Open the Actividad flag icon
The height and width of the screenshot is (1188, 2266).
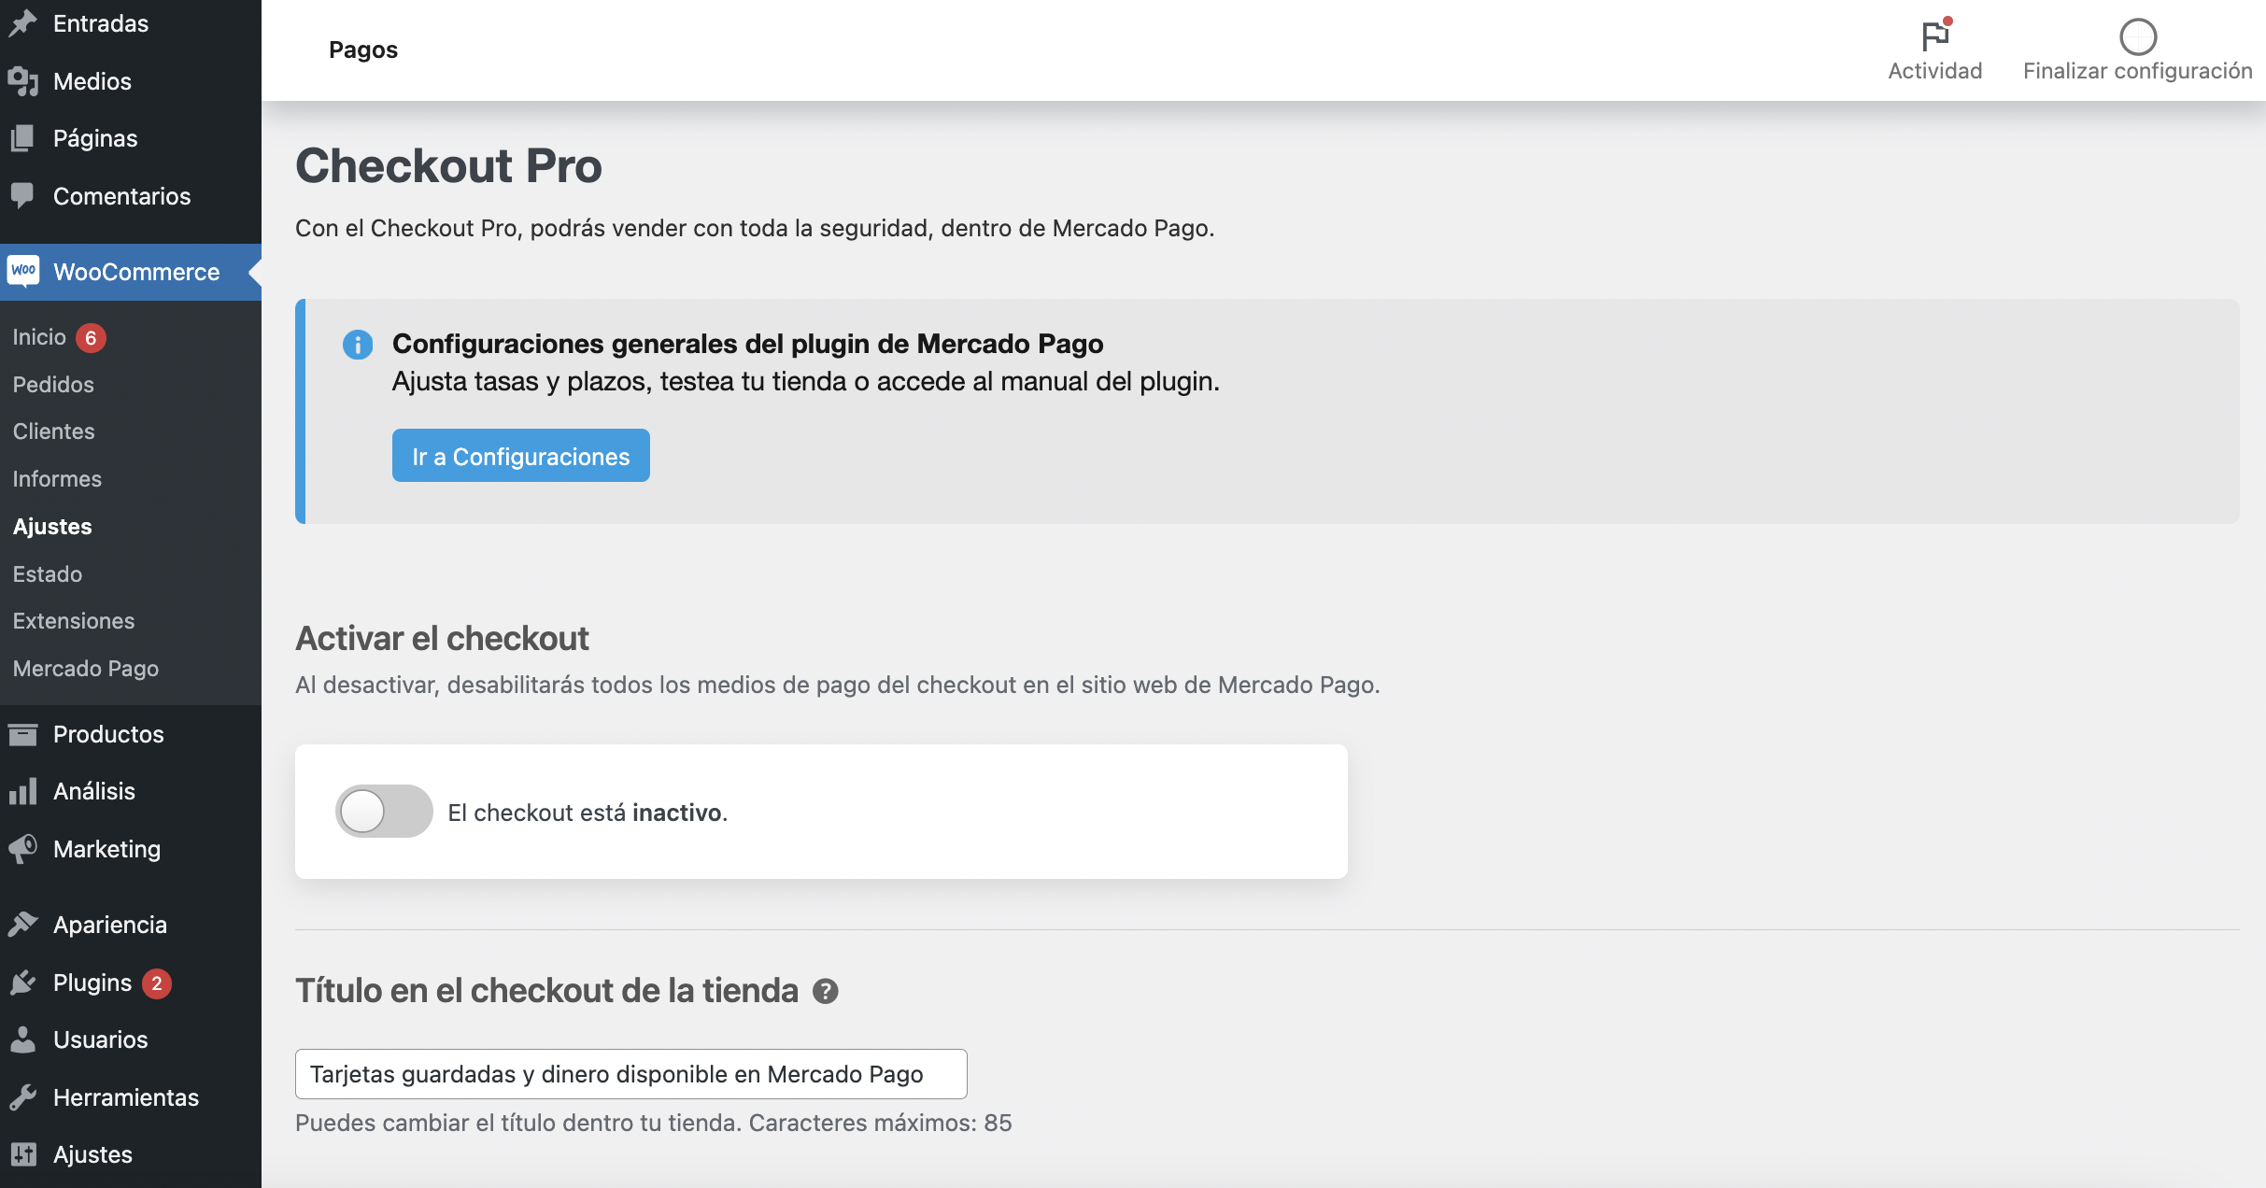[x=1935, y=35]
